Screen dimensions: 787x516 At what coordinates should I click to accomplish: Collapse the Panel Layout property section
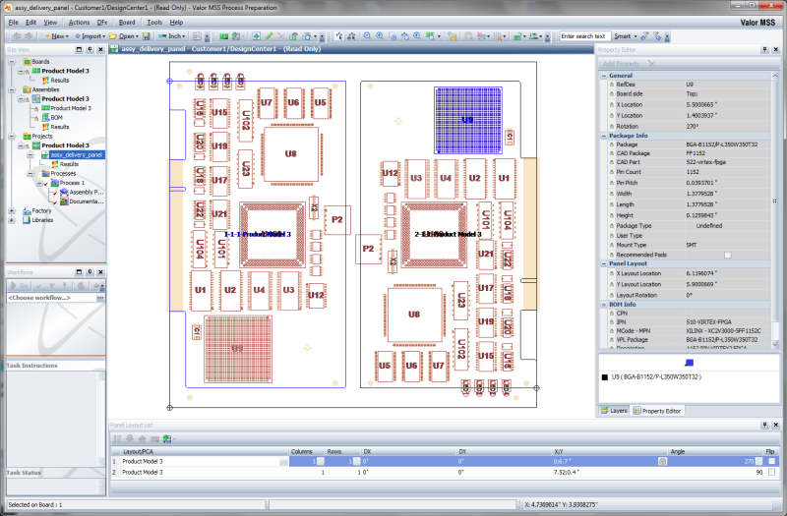(604, 263)
